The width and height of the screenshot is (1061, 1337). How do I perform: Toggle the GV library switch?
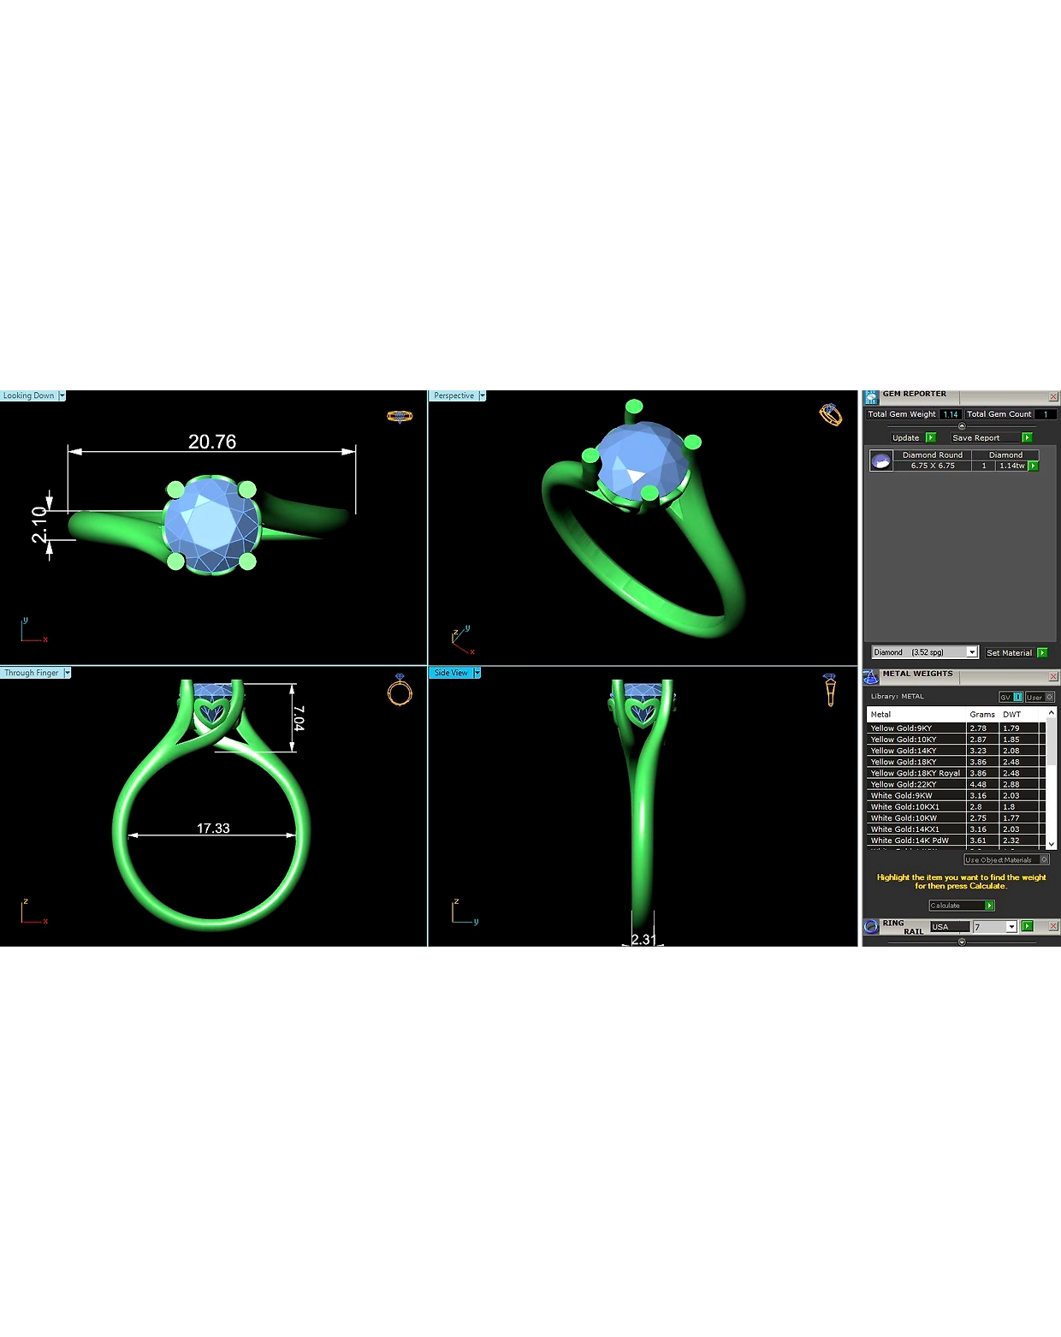[1011, 697]
